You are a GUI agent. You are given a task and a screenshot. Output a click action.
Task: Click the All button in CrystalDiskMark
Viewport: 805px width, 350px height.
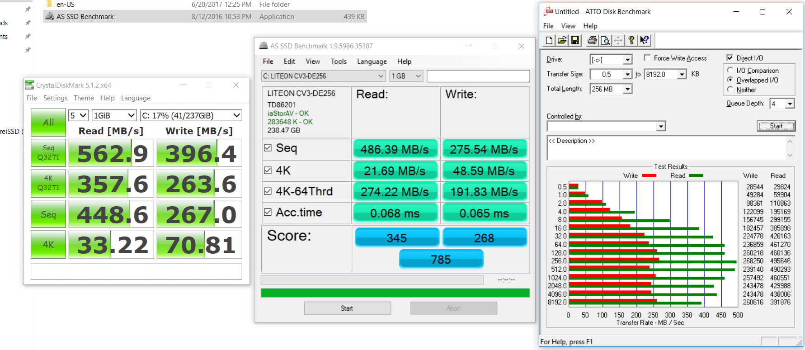tap(48, 123)
